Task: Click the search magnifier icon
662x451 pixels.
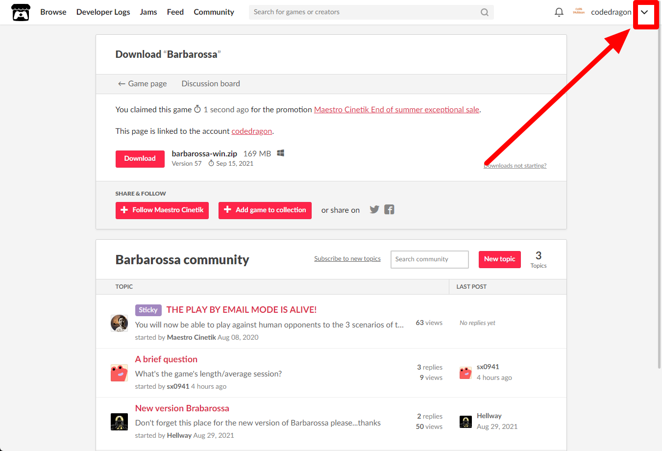Action: click(485, 12)
